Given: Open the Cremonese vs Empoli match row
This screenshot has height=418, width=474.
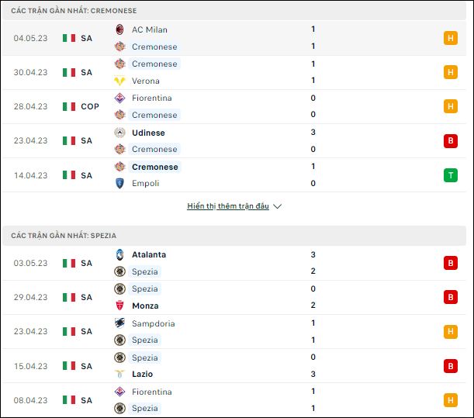Looking at the screenshot, I should click(x=234, y=175).
